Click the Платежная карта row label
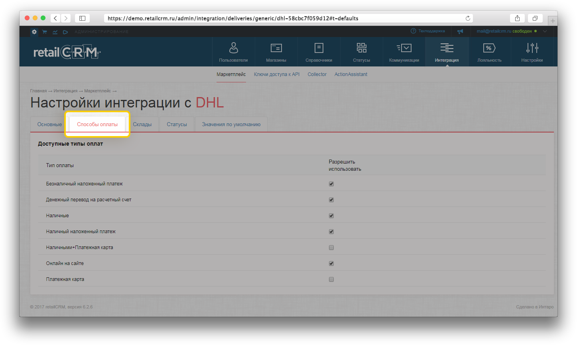This screenshot has height=345, width=577. point(65,279)
